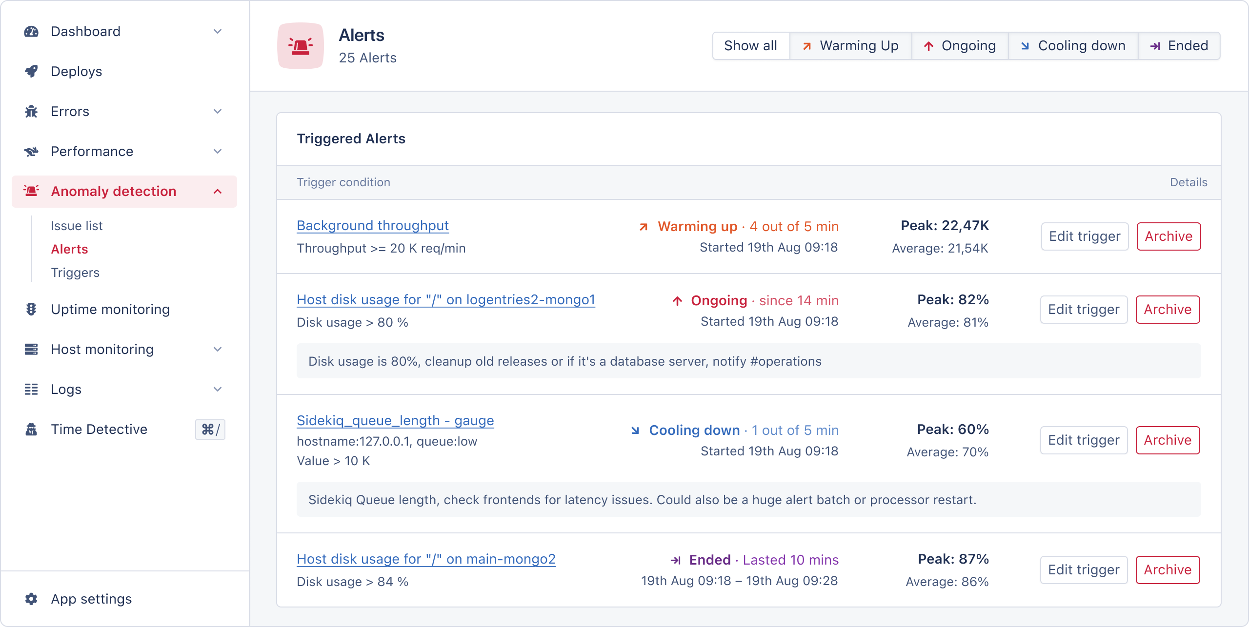Filter alerts by Cooling down
1249x627 pixels.
tap(1073, 46)
